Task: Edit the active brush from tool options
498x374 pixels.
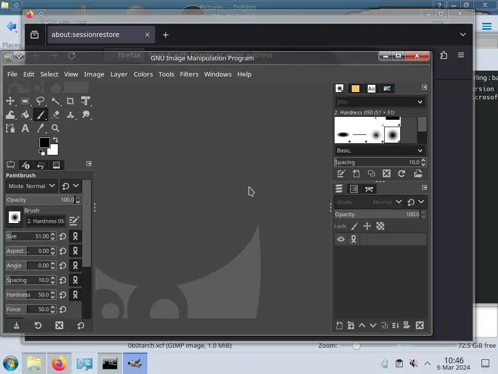Action: (74, 221)
